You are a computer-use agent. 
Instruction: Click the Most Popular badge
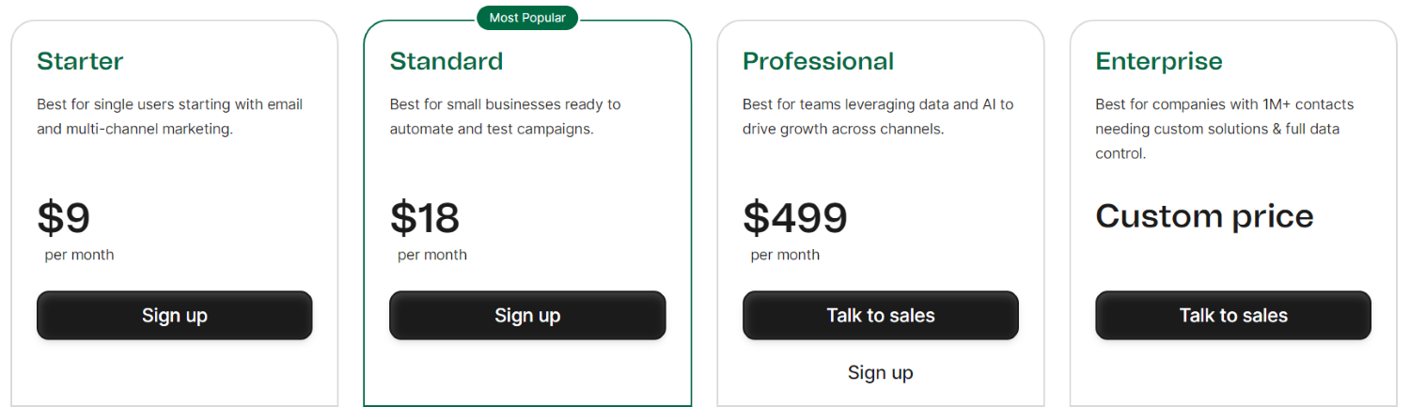click(527, 18)
